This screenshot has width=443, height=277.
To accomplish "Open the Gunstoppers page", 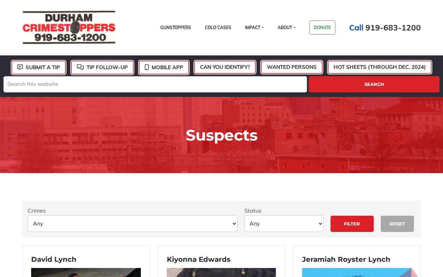I will (175, 27).
